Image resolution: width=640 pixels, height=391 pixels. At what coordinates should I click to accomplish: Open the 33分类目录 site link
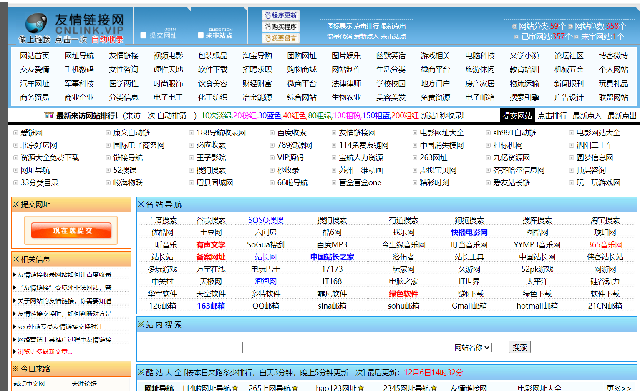(40, 183)
